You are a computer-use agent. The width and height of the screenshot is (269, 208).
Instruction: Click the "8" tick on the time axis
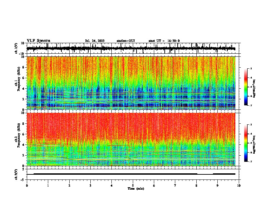196,186
